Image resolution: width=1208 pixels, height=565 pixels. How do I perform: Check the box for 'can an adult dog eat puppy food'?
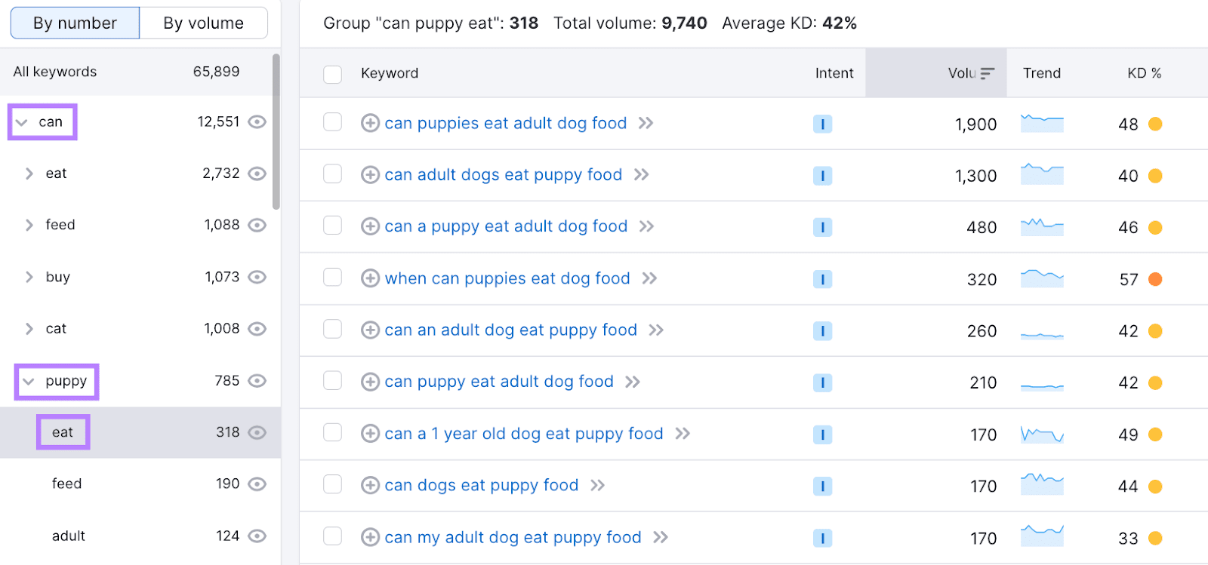pyautogui.click(x=332, y=329)
